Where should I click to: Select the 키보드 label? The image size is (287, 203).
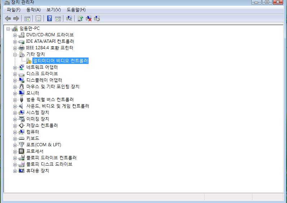32,138
